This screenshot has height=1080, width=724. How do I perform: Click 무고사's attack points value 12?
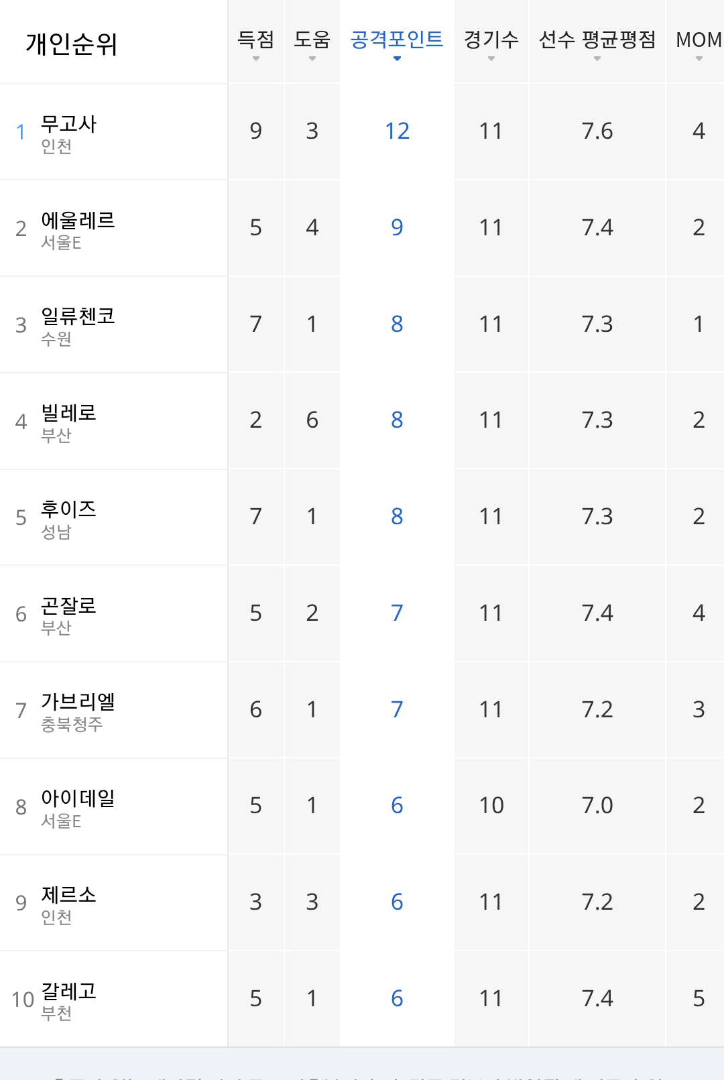(x=397, y=131)
